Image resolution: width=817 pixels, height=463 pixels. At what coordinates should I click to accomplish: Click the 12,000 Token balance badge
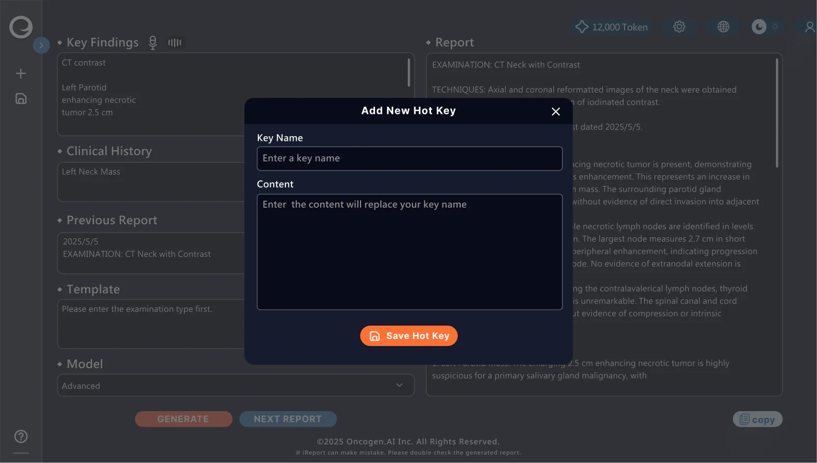612,27
